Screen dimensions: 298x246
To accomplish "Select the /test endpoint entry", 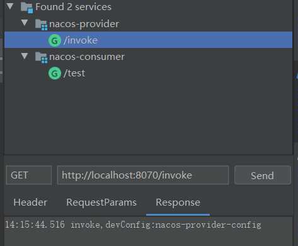I will [x=74, y=73].
